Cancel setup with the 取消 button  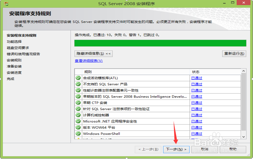(x=205, y=149)
